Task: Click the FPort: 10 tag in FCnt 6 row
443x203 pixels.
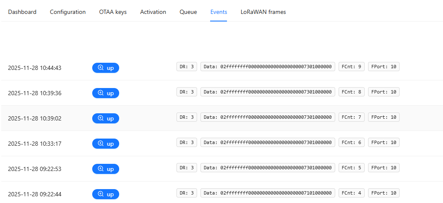Action: (384, 142)
